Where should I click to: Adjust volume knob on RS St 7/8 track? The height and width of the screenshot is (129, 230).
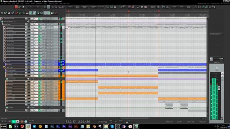26,39
